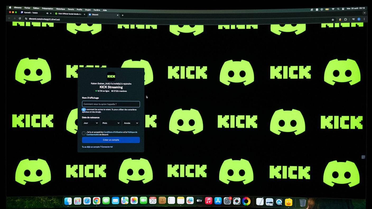Open the Apple TV app in the Dock
This screenshot has height=209, width=372.
pyautogui.click(x=199, y=201)
